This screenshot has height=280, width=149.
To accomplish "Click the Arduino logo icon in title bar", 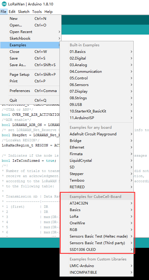I will coord(4,4).
